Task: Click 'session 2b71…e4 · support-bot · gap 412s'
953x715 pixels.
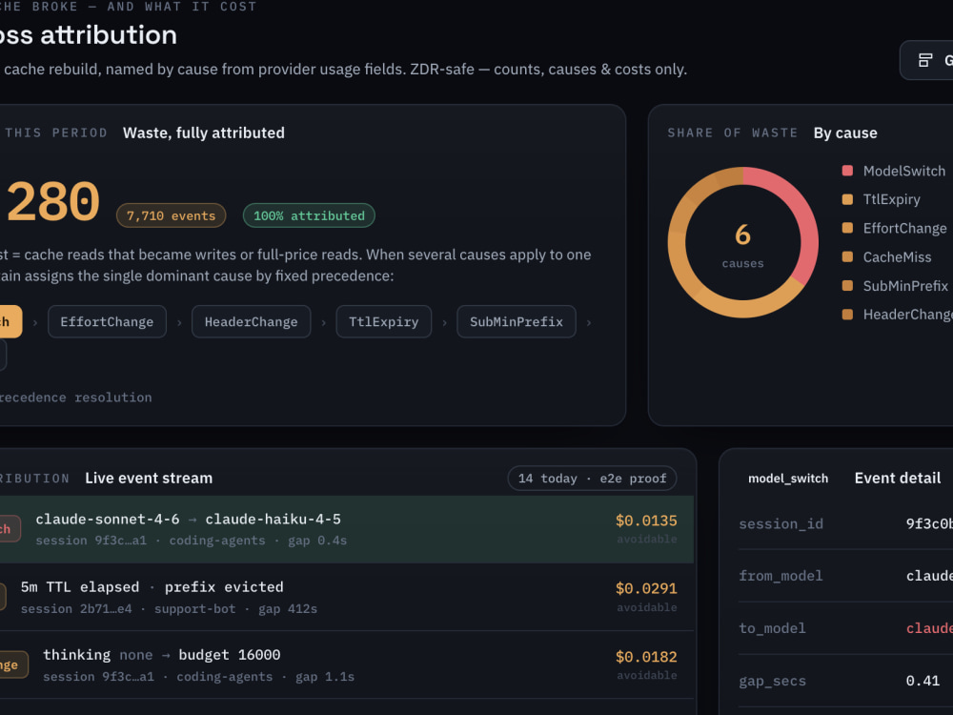Action: (x=169, y=608)
